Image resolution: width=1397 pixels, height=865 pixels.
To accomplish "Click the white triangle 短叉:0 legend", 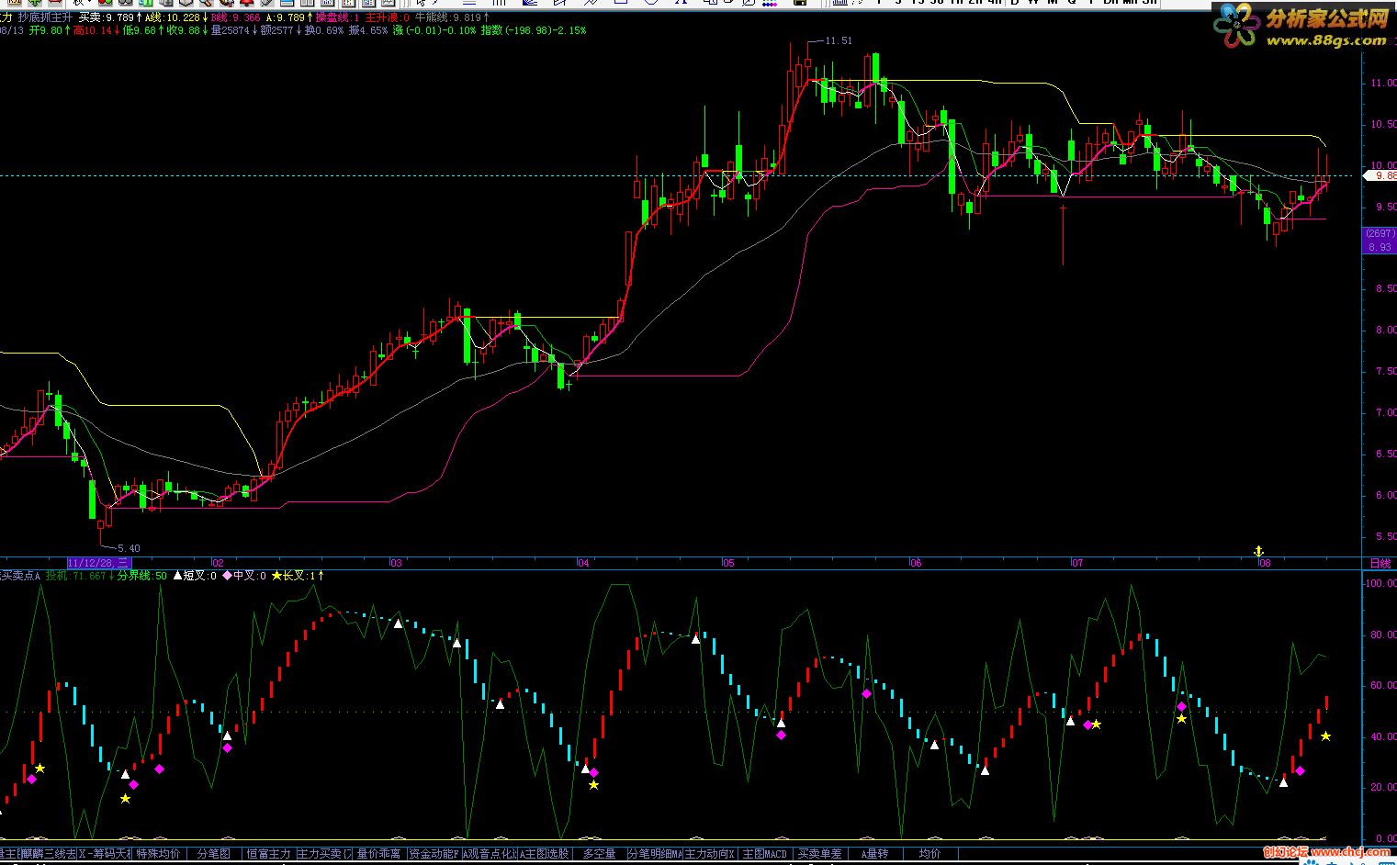I will [x=195, y=576].
